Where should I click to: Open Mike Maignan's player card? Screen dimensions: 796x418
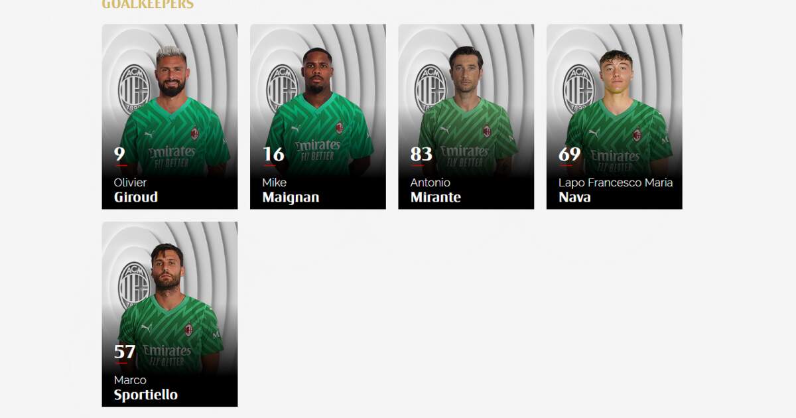click(318, 117)
